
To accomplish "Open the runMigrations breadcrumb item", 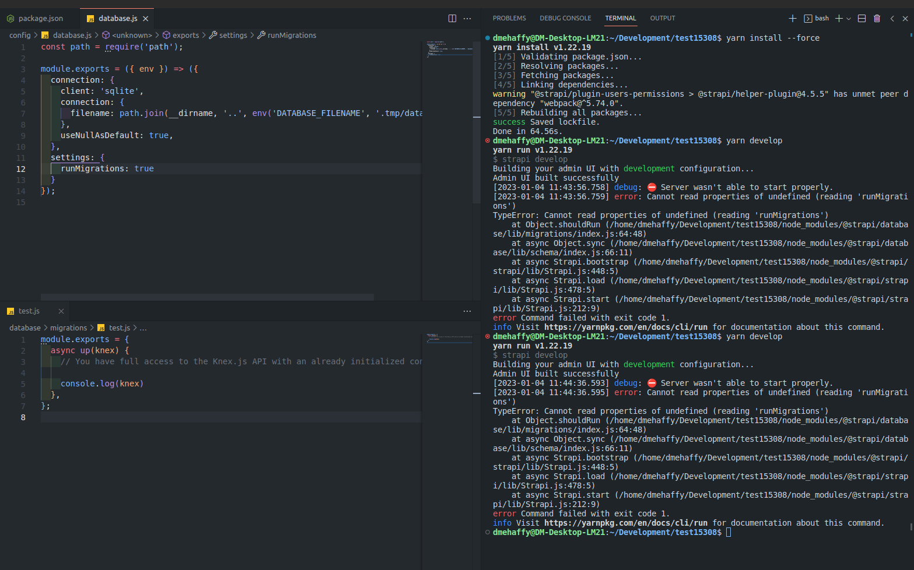I will (x=292, y=35).
